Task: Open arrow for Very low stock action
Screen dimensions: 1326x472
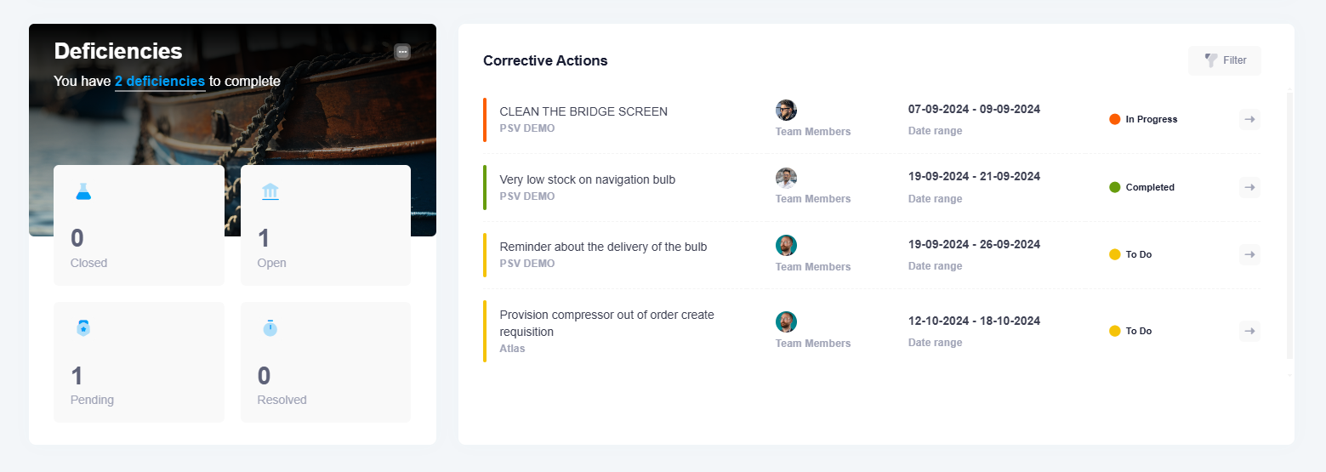Action: (x=1249, y=187)
